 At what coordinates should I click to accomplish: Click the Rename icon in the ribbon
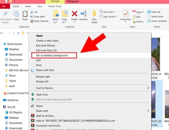83,14
